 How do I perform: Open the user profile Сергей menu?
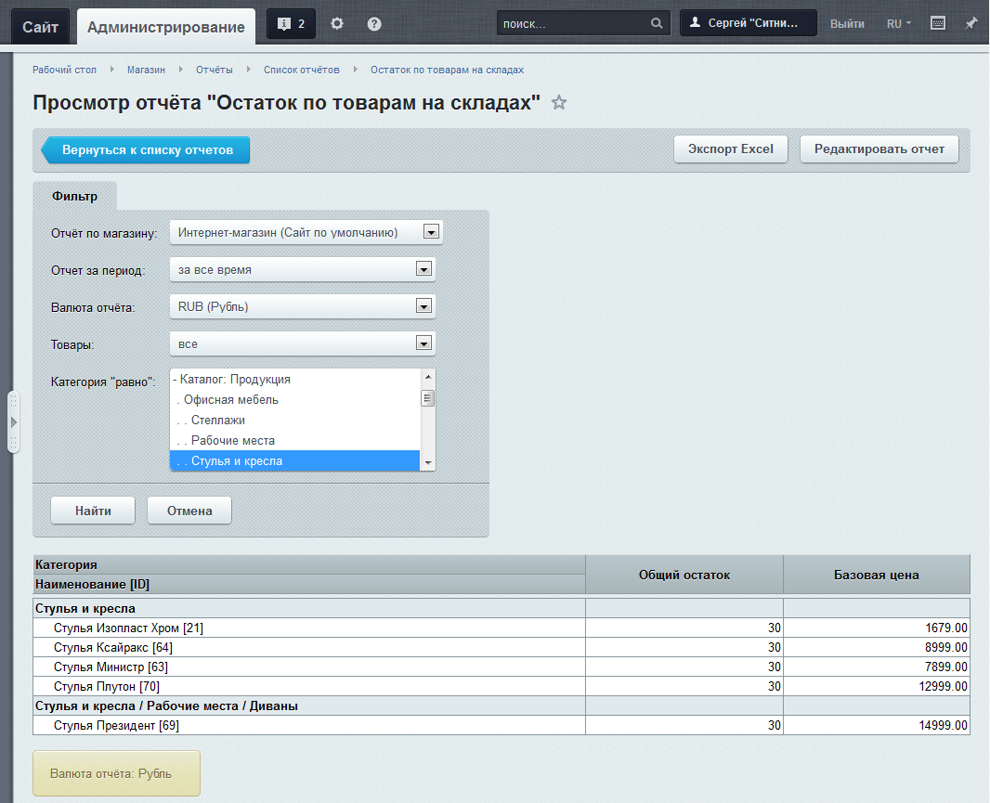click(748, 23)
